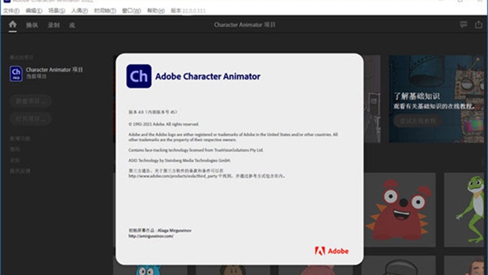Open the 了解基础知识 tutorial card

[x=437, y=99]
